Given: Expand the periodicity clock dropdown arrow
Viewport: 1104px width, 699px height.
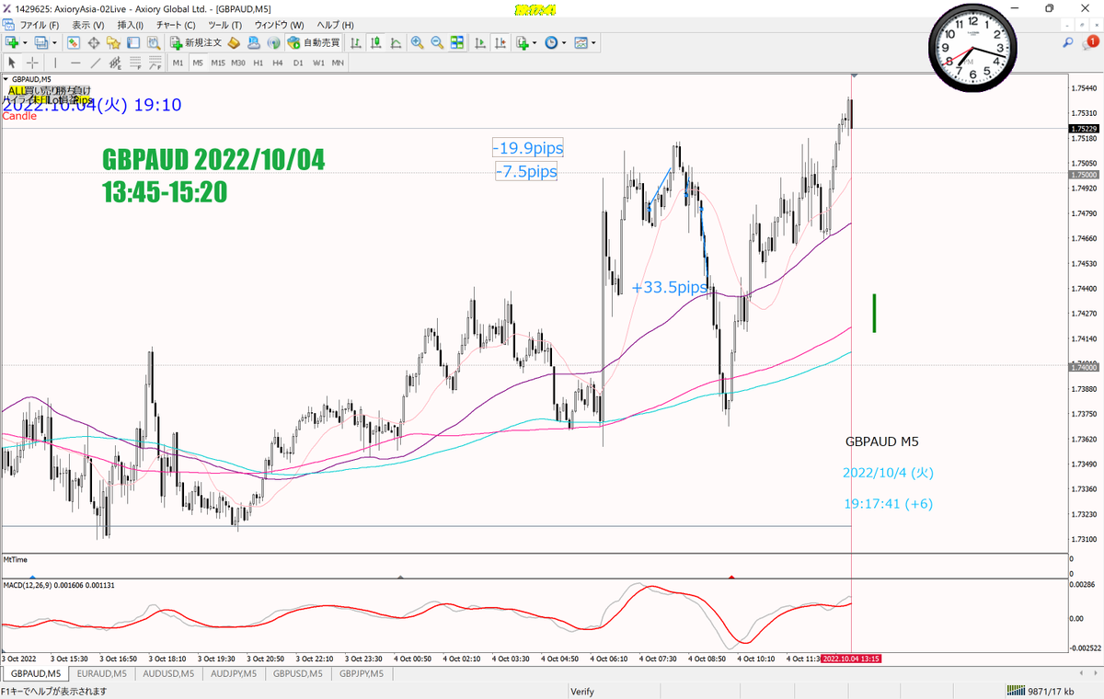Looking at the screenshot, I should point(564,42).
